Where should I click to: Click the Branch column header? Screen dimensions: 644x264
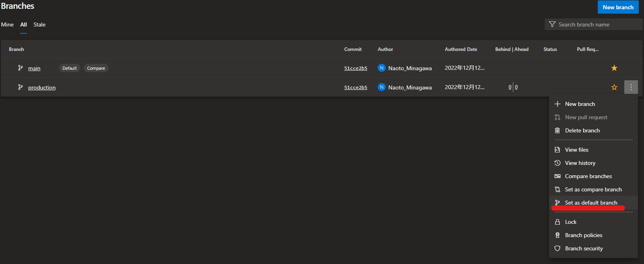(x=16, y=49)
